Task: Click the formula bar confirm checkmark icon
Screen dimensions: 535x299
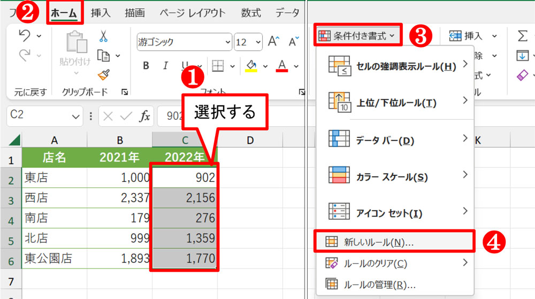Action: click(126, 117)
